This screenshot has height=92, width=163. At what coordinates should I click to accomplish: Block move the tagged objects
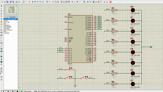click(64, 2)
